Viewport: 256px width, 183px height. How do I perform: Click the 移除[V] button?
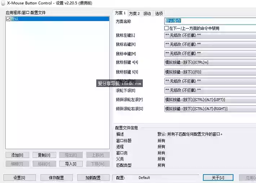pyautogui.click(x=44, y=164)
